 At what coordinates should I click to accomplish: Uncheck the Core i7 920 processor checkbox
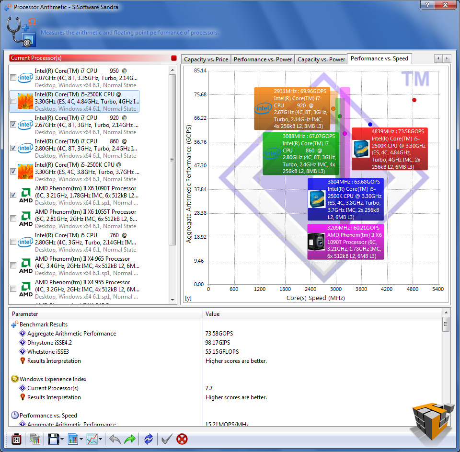click(13, 125)
